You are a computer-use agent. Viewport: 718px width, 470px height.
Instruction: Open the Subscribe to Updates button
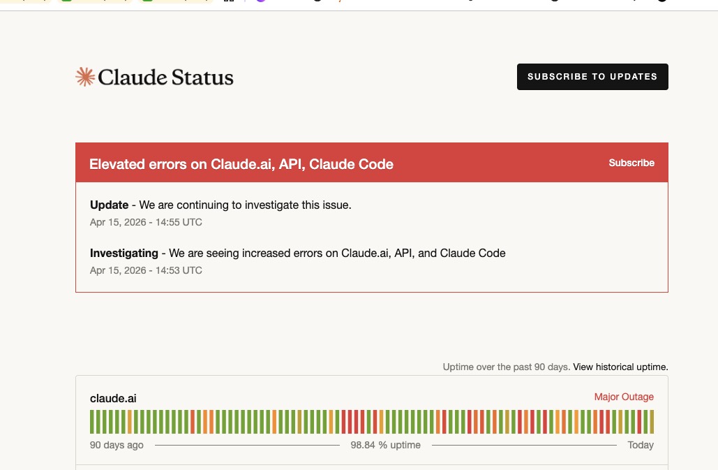coord(592,77)
